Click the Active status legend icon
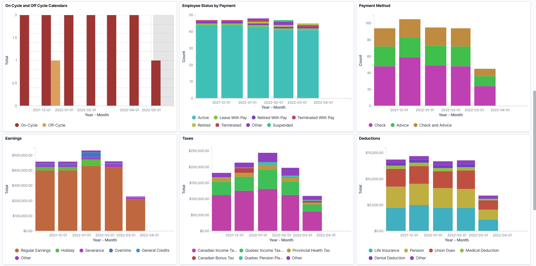 click(194, 118)
